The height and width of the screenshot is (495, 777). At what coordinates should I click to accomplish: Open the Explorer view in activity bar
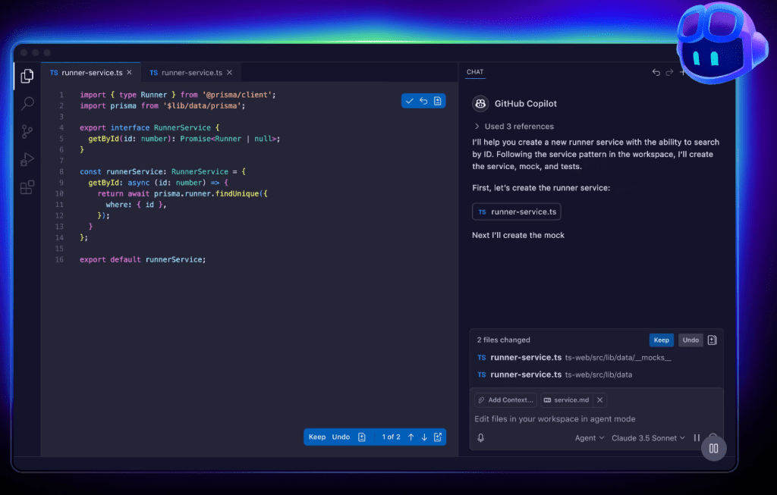[x=27, y=76]
